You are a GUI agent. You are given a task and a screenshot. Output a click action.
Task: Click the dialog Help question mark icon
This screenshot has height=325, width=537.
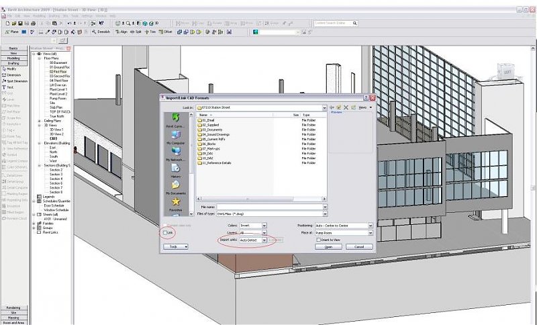click(366, 98)
